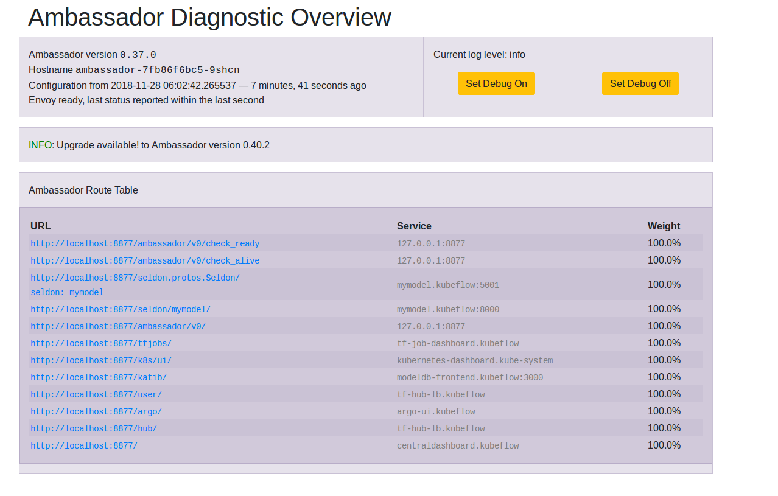Viewport: 778px width, 496px height.
Task: Click the Set Debug On button
Action: [496, 83]
